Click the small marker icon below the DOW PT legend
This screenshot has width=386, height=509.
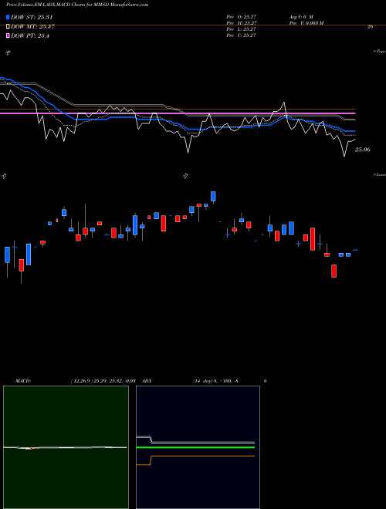pos(8,52)
